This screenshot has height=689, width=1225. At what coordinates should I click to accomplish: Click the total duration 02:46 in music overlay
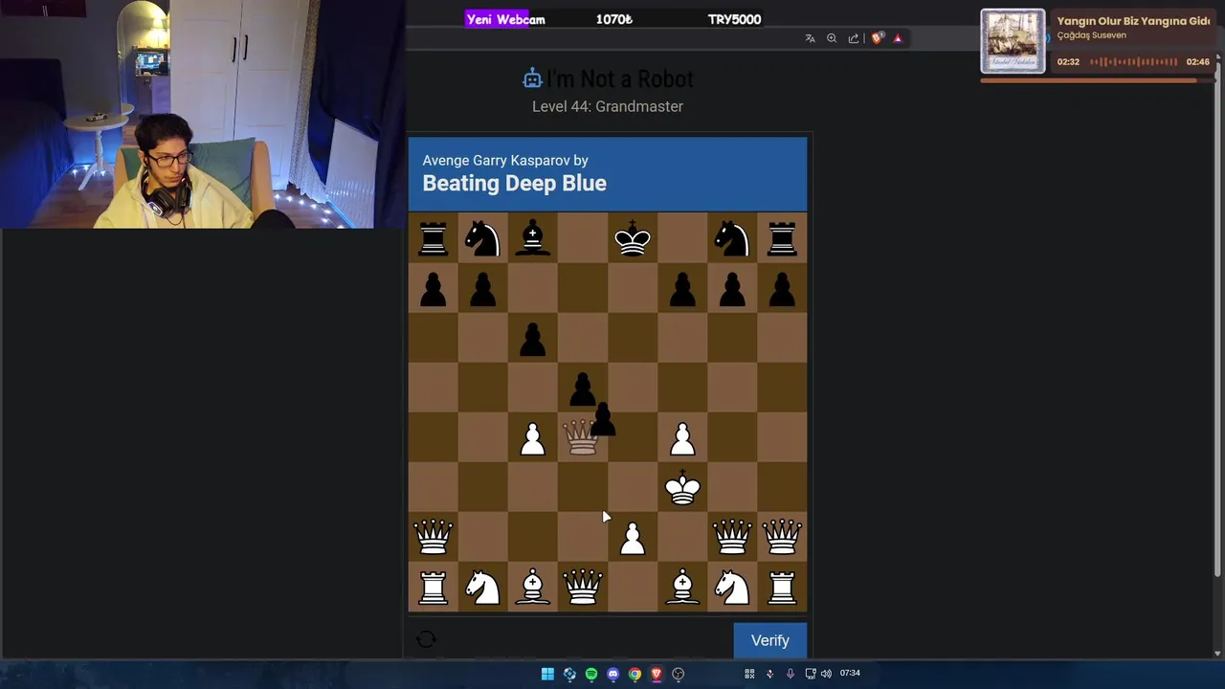[x=1197, y=62]
